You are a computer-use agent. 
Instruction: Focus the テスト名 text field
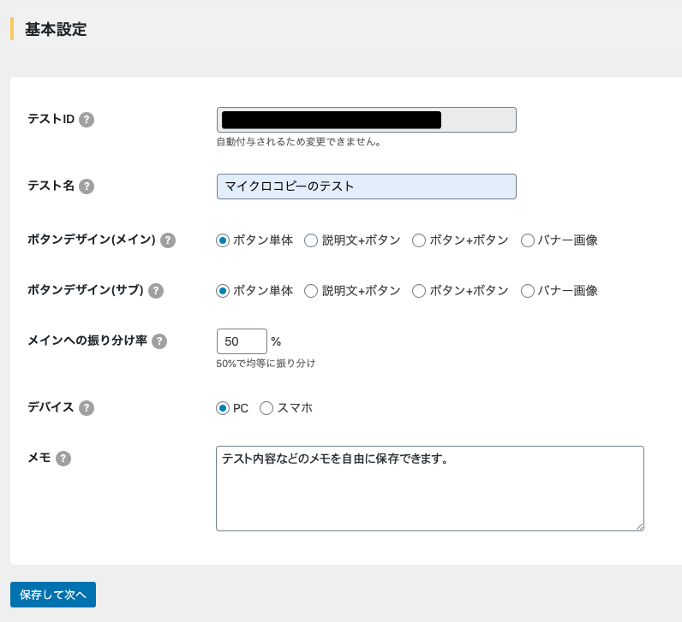point(367,187)
